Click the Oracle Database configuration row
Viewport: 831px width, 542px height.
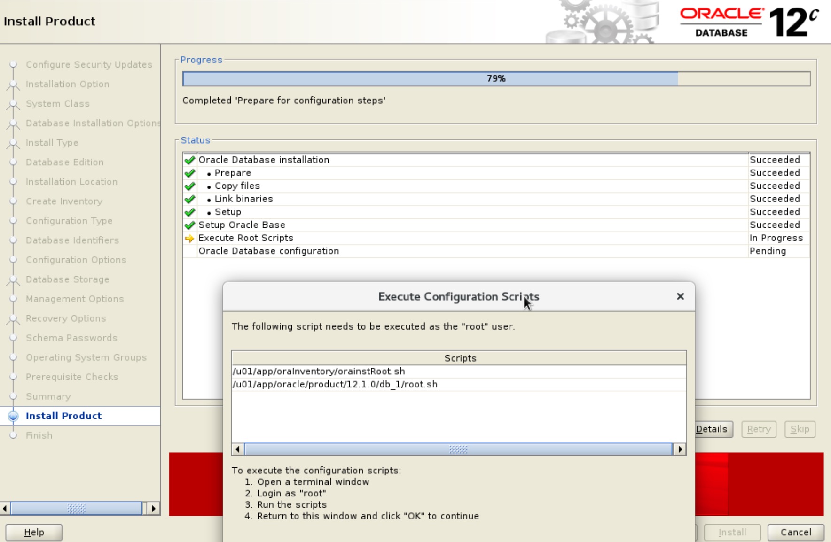pyautogui.click(x=496, y=251)
